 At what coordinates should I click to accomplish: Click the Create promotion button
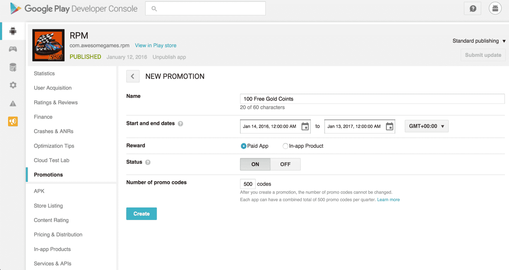141,214
